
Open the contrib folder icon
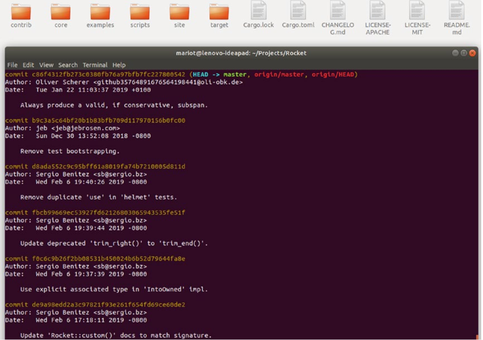(21, 12)
